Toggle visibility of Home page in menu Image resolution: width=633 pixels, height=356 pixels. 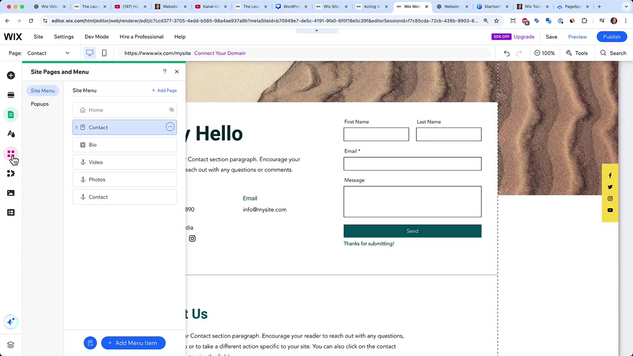(x=172, y=110)
